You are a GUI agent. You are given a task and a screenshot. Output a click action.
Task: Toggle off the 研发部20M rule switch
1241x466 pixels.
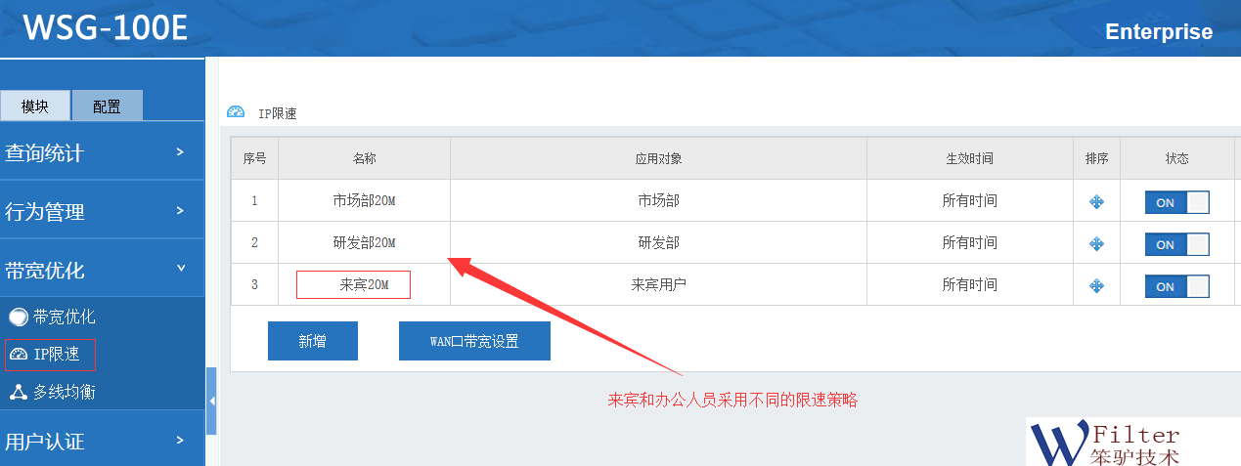[1176, 244]
